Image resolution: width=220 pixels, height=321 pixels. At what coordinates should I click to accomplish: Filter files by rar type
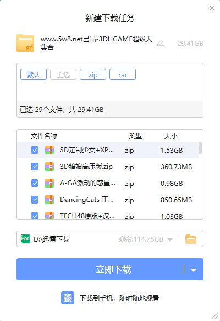pos(123,74)
